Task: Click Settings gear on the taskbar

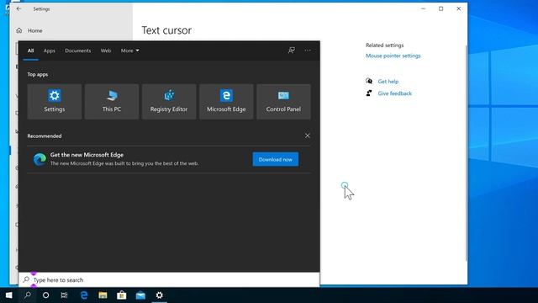Action: tap(159, 295)
